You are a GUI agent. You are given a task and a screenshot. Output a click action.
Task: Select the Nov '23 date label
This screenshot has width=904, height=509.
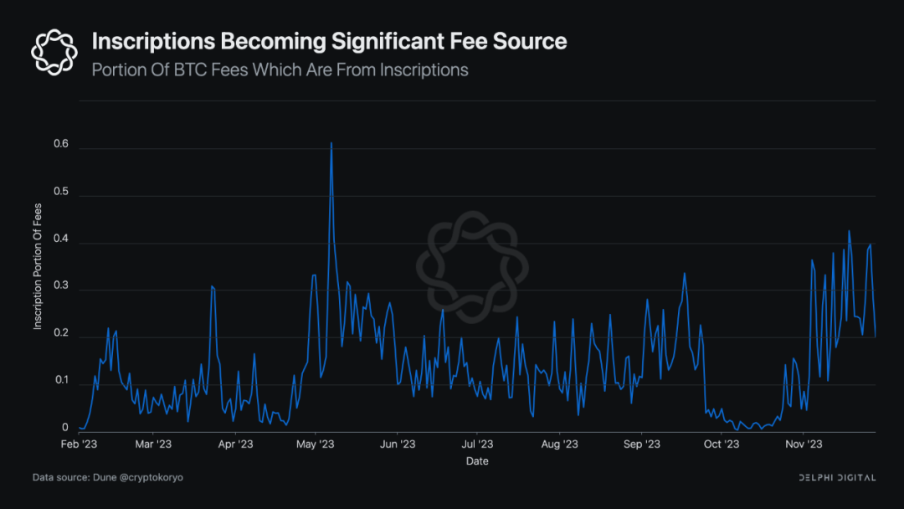coord(804,444)
